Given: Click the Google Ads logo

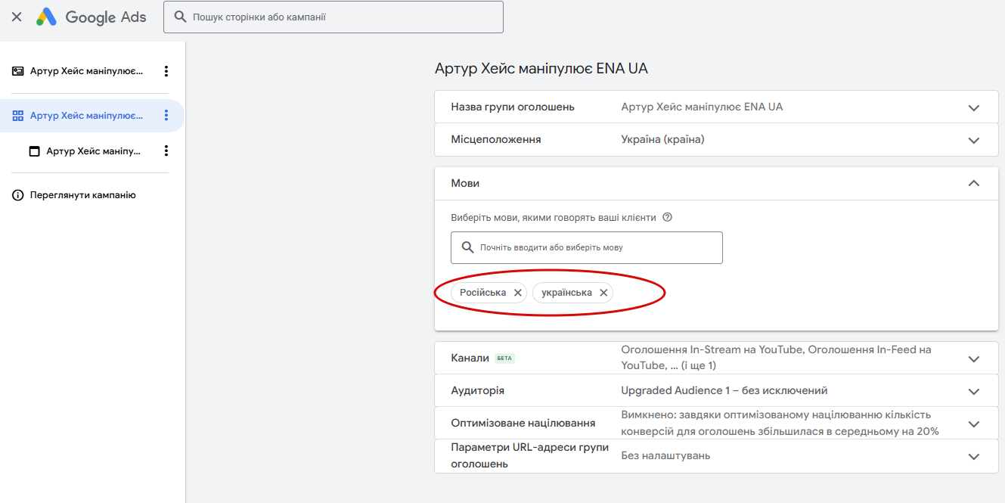Looking at the screenshot, I should tap(92, 17).
